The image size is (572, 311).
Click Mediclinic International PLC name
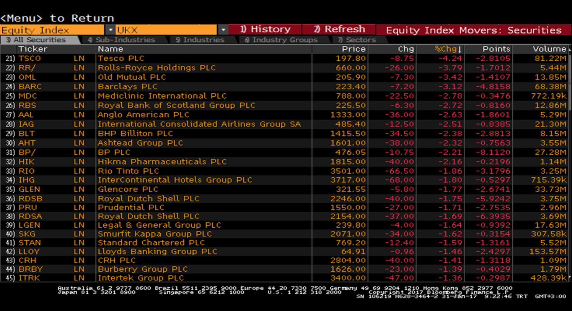[x=162, y=96]
